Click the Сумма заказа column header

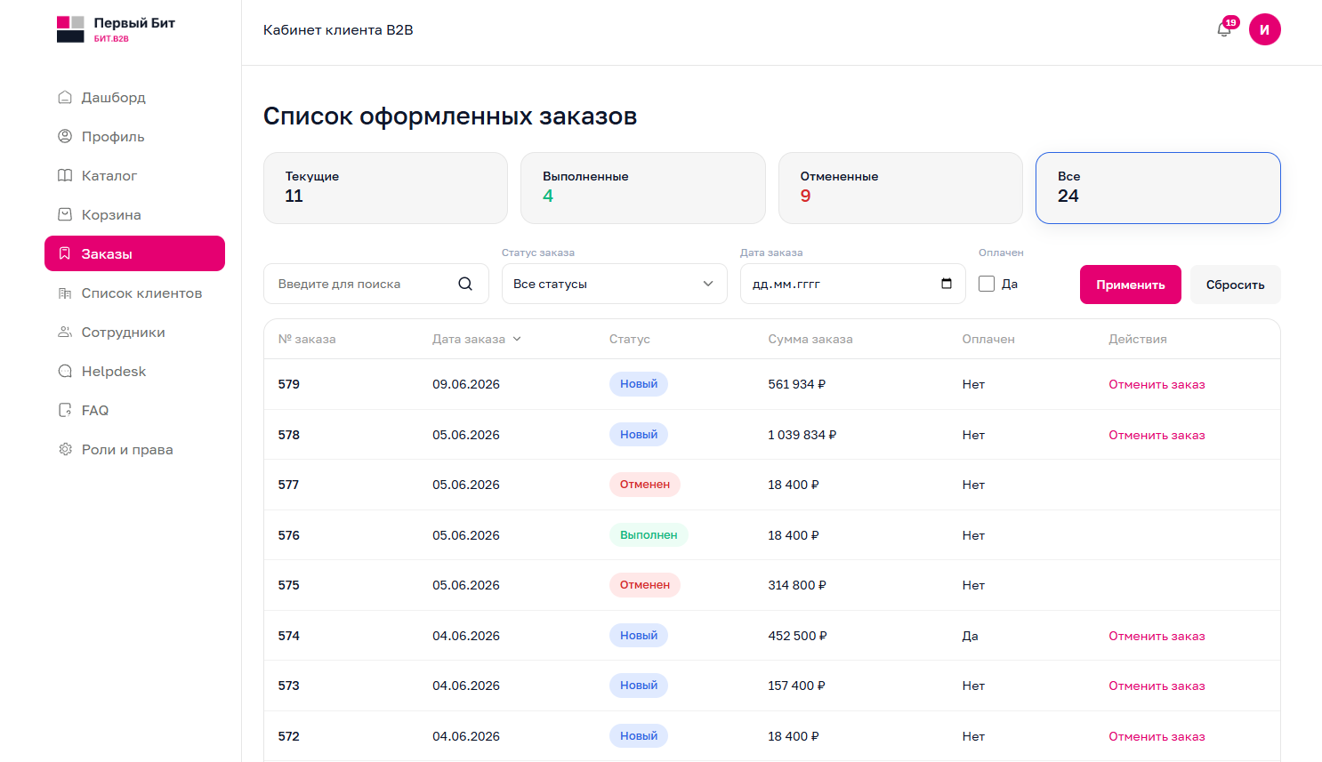(x=810, y=339)
